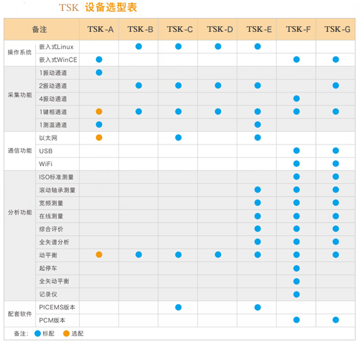The width and height of the screenshot is (360, 344).
Task: Select the ISO标准测量 row label
Action: [x=57, y=177]
